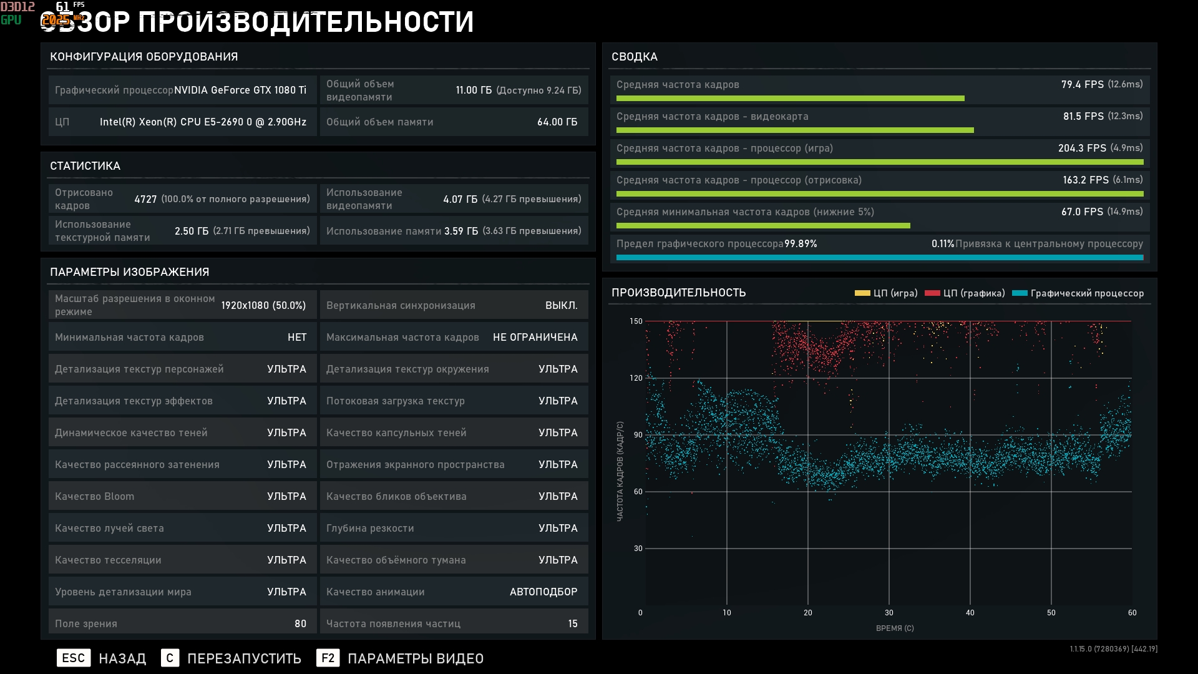This screenshot has height=674, width=1198.
Task: Click the C key icon
Action: [x=170, y=658]
